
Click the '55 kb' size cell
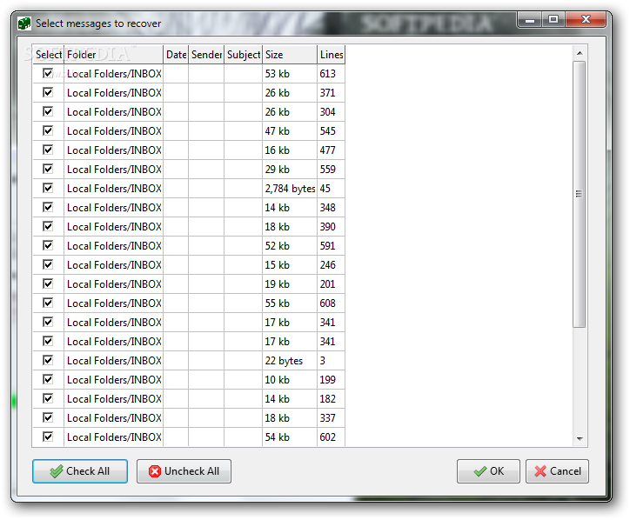click(290, 303)
